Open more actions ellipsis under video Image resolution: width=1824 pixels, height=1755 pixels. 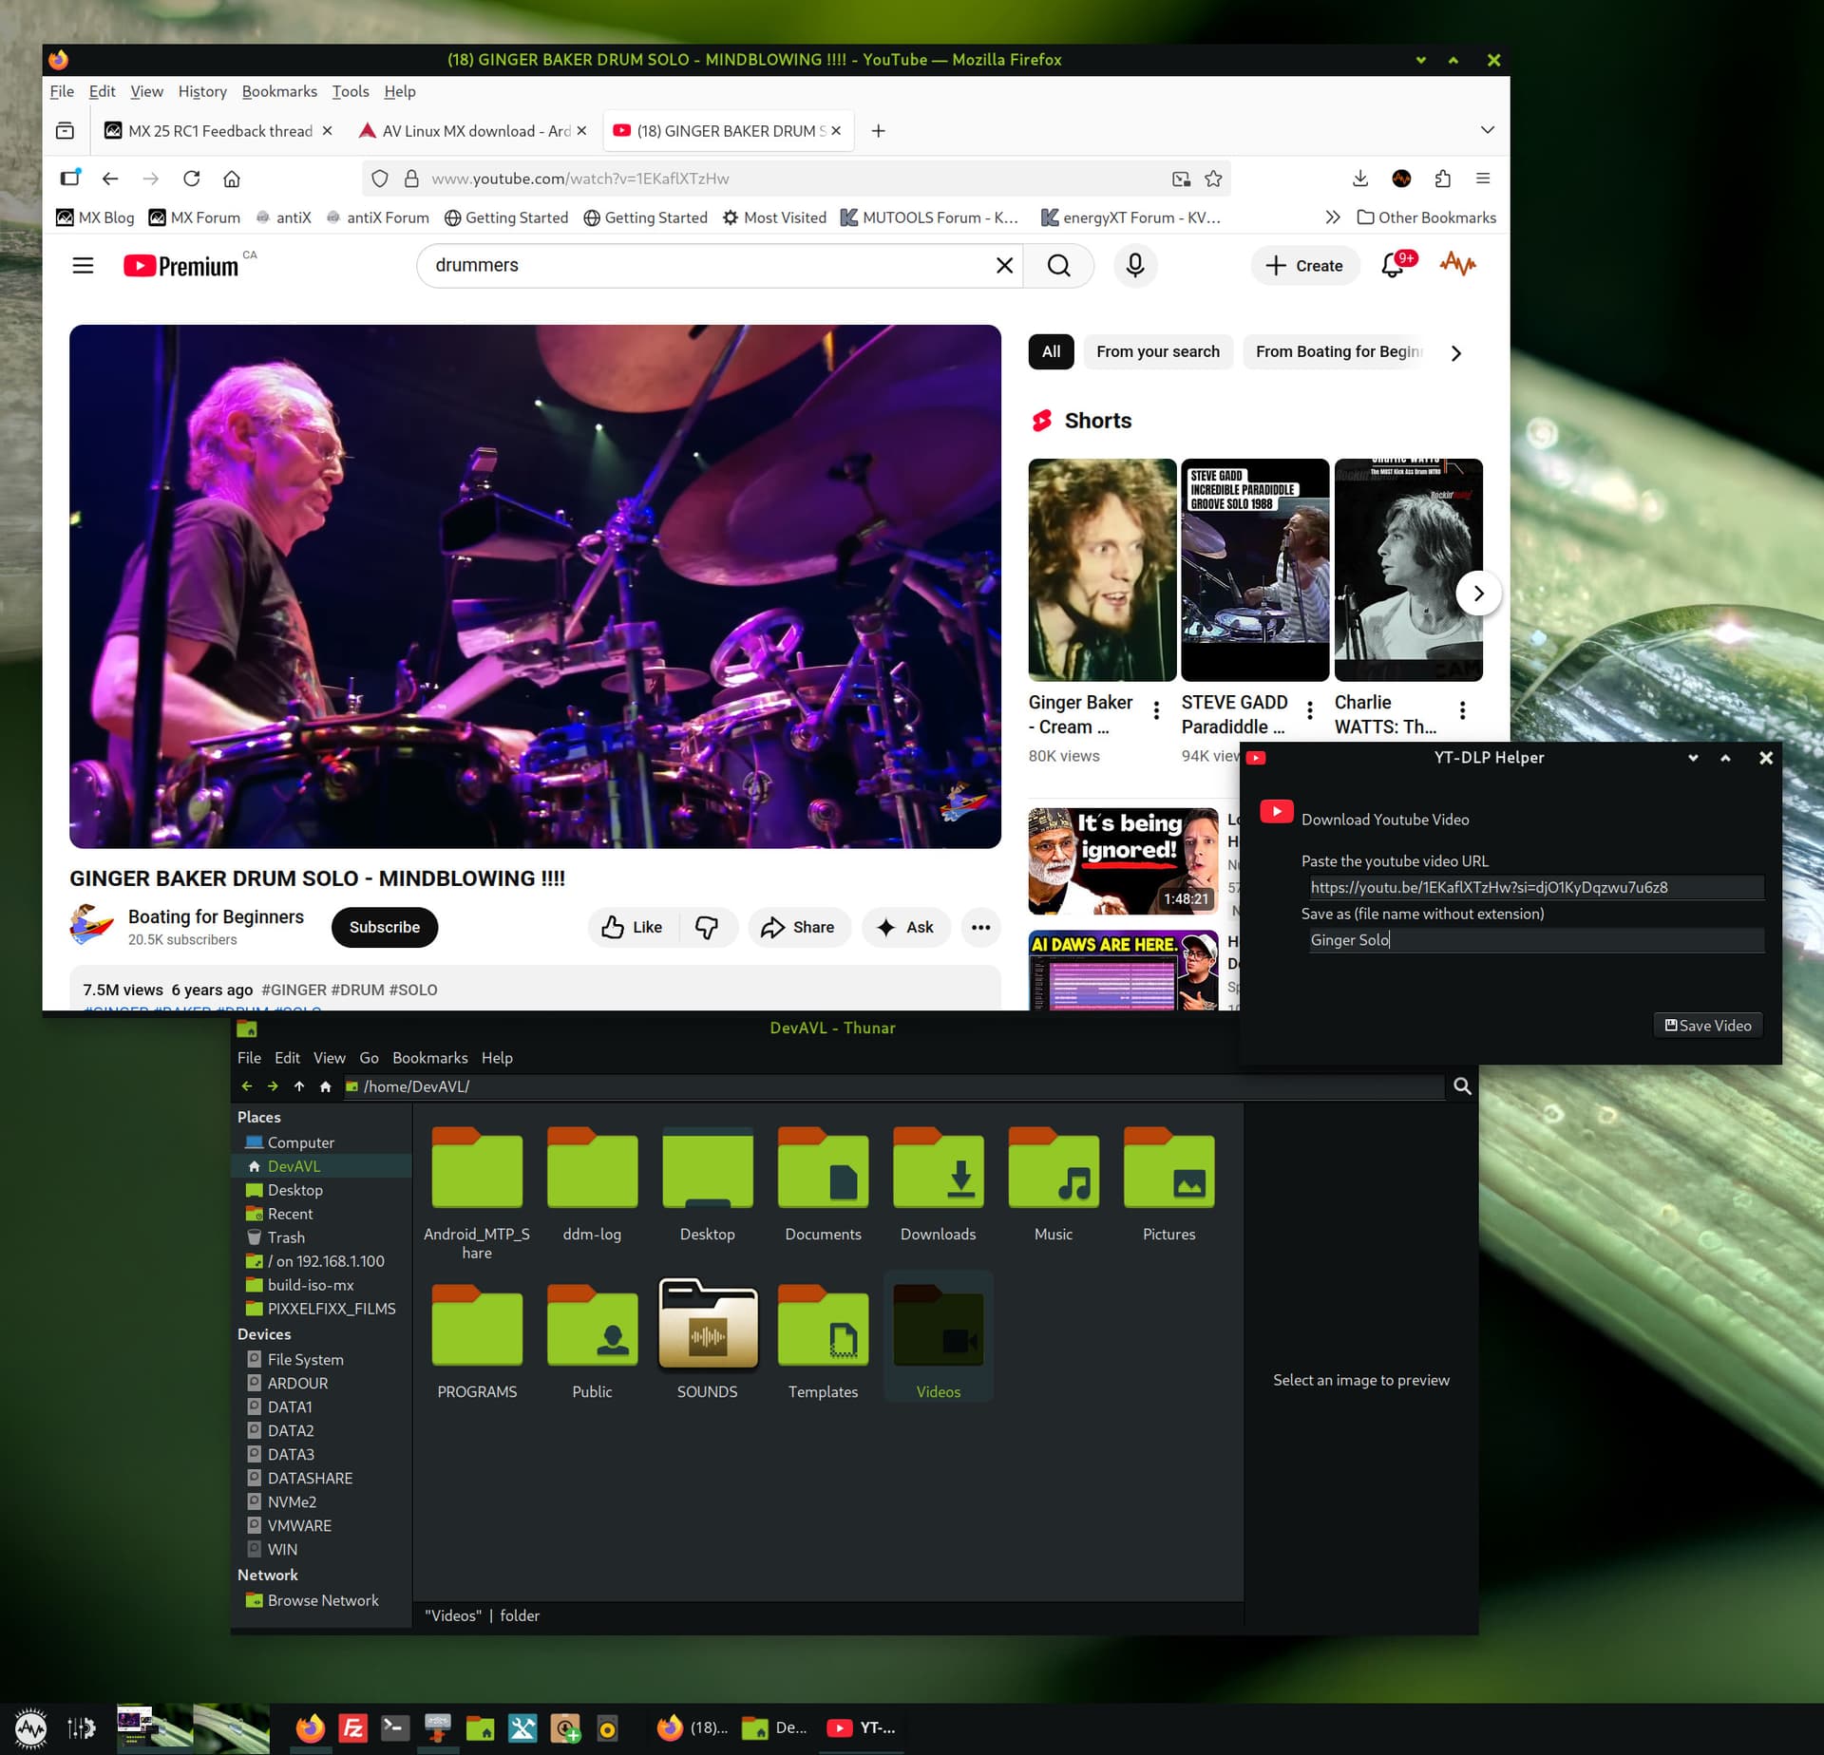pos(980,927)
